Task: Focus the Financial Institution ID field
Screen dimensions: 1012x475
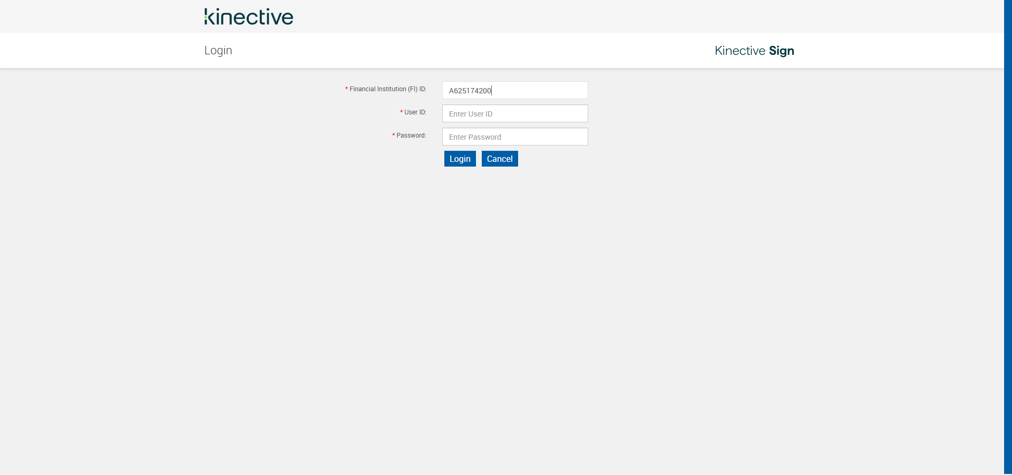Action: (515, 90)
